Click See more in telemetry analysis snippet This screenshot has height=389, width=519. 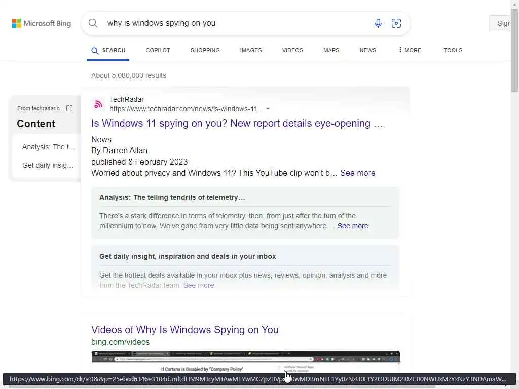pyautogui.click(x=353, y=226)
